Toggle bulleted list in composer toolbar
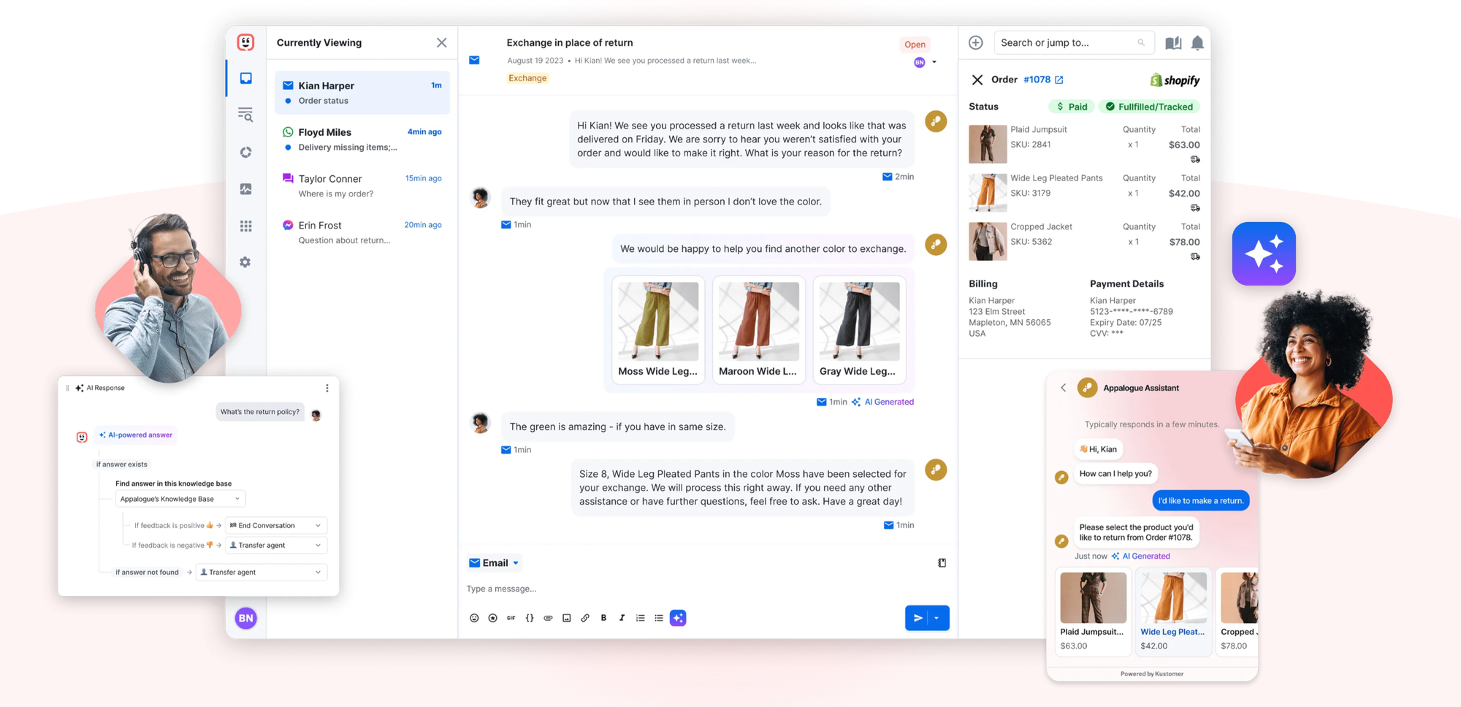The image size is (1461, 707). tap(659, 618)
